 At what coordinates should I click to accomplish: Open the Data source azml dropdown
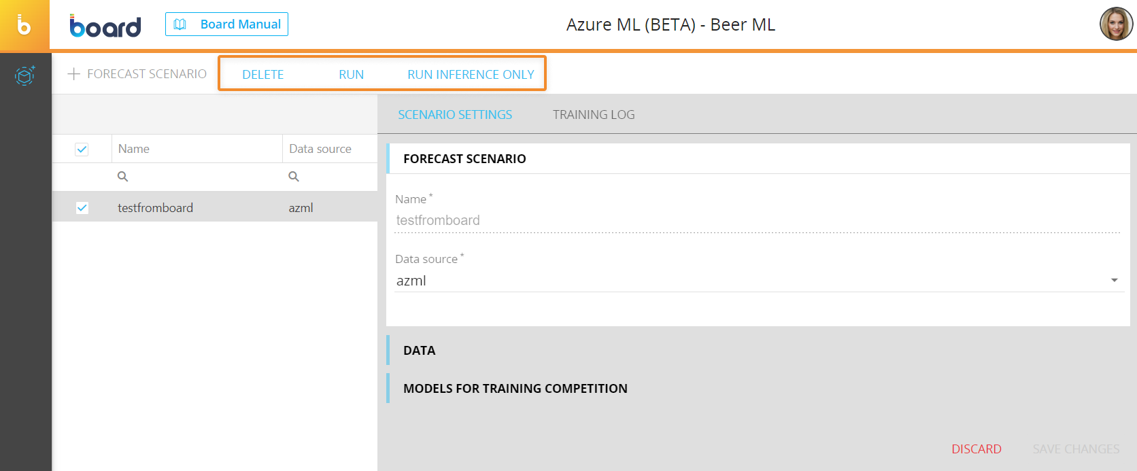(759, 281)
